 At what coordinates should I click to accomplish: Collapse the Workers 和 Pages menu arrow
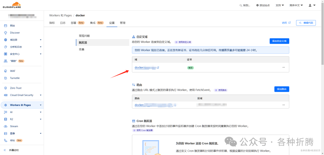41,105
